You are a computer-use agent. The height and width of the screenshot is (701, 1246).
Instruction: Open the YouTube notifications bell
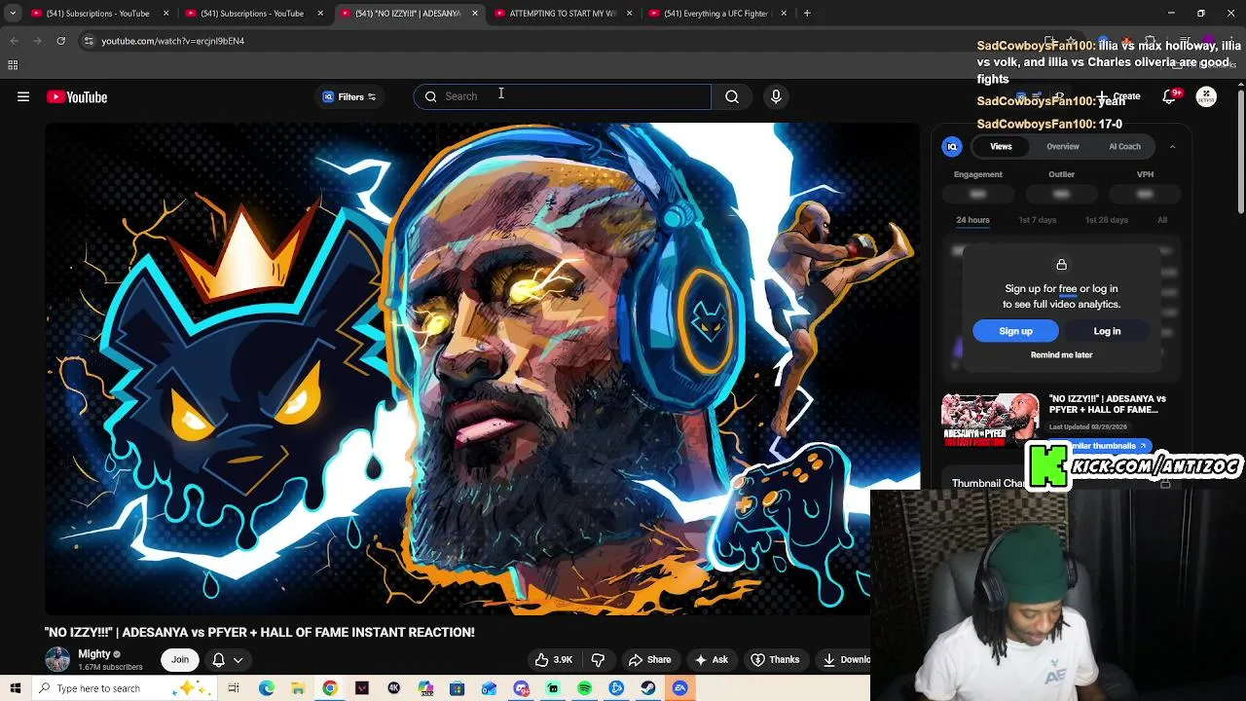[x=1169, y=96]
